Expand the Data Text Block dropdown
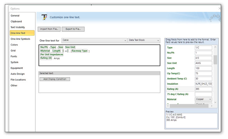 pos(144,40)
